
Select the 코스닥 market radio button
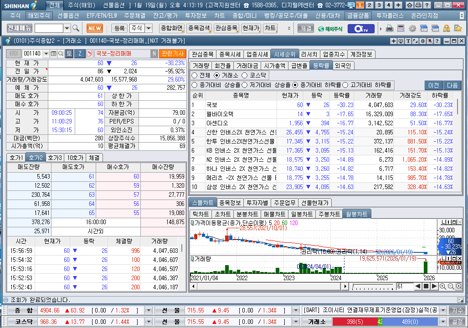245,76
